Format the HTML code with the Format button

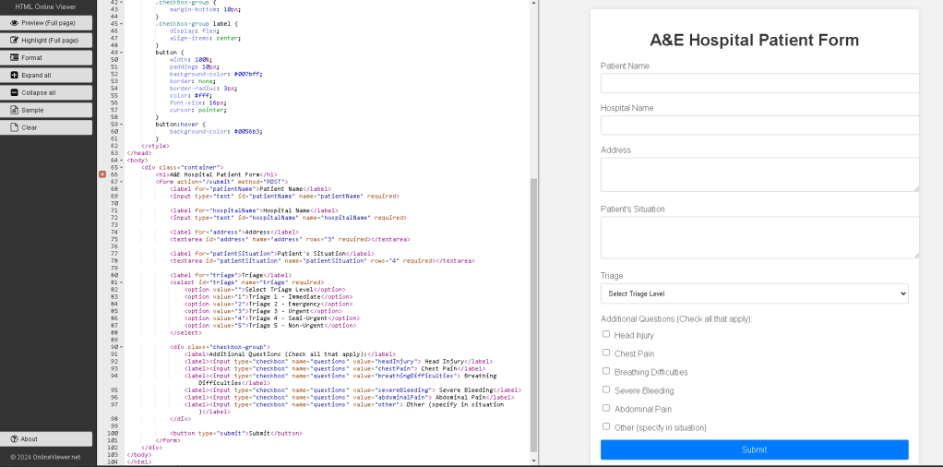pyautogui.click(x=46, y=58)
